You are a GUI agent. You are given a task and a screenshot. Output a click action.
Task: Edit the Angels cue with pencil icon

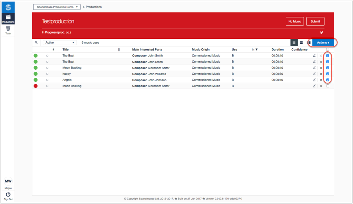(314, 80)
